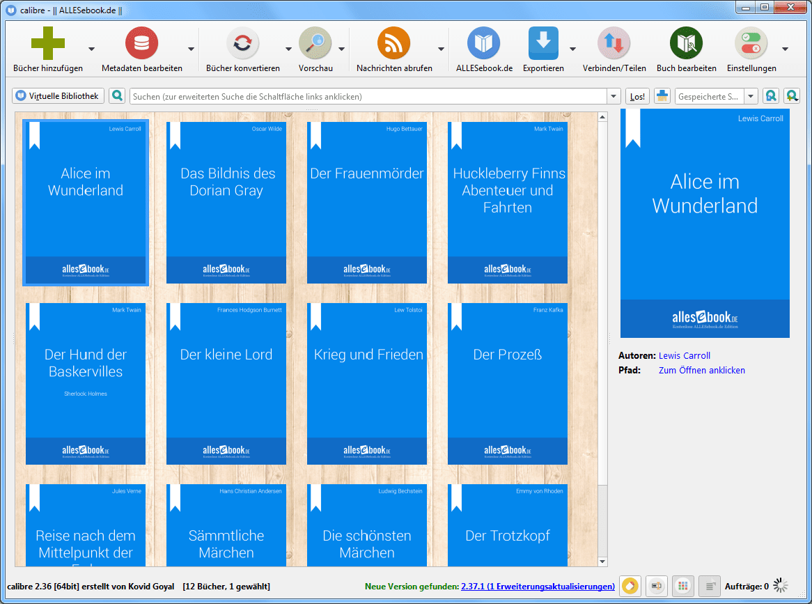Click the Exportieren download icon
Viewport: 812px width, 604px height.
tap(543, 43)
